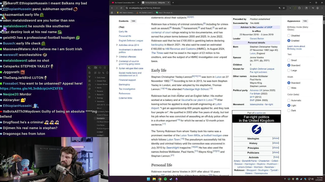The image size is (325, 182).
Task: Show the Politicians list in far-right box
Action: [275, 152]
